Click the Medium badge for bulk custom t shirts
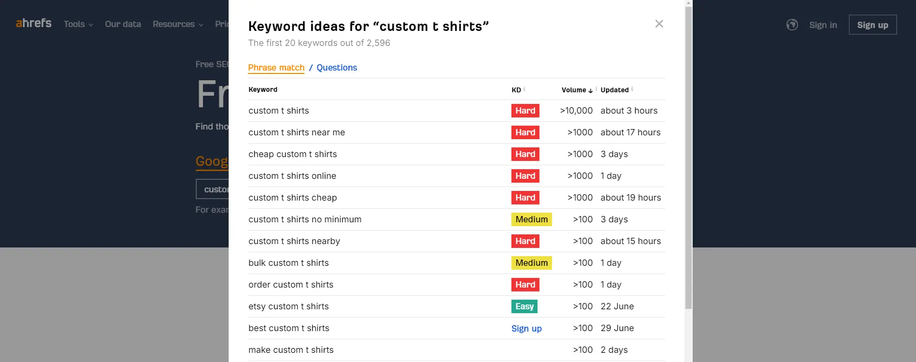 pyautogui.click(x=531, y=262)
